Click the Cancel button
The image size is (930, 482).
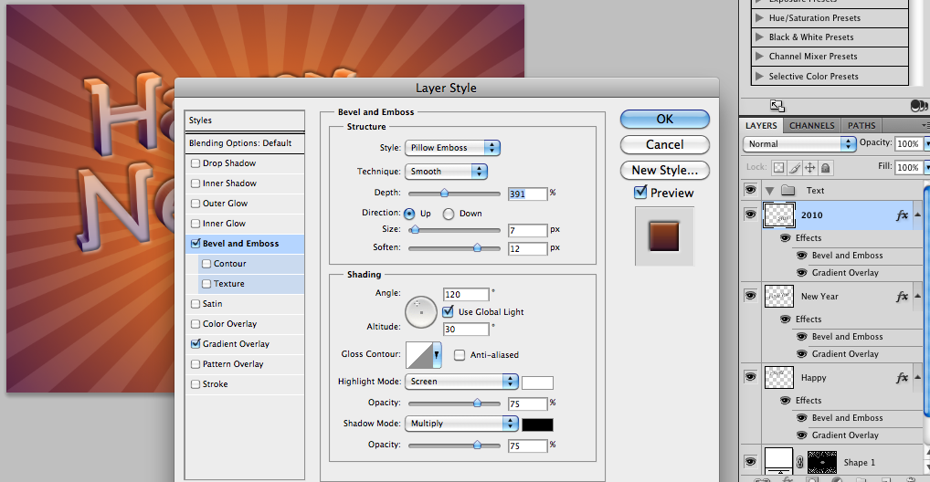pyautogui.click(x=664, y=144)
